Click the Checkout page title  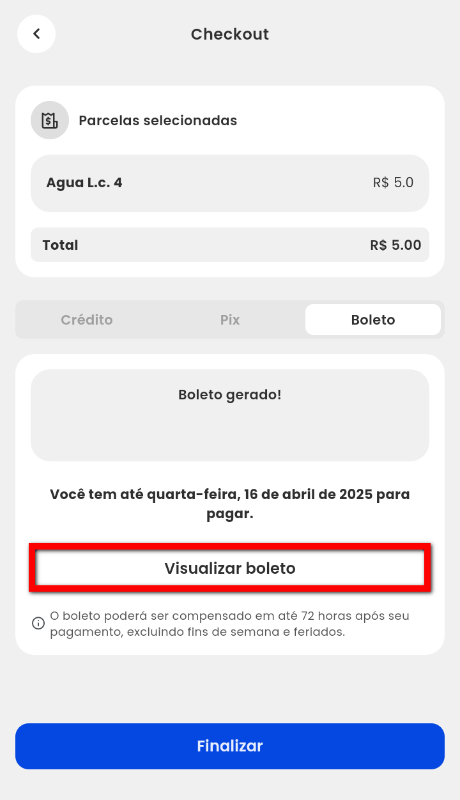230,34
